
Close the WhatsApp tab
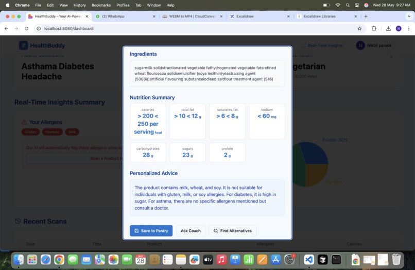tap(154, 16)
